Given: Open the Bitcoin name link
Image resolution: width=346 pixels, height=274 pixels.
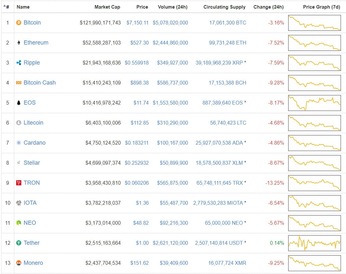Looking at the screenshot, I should [32, 23].
